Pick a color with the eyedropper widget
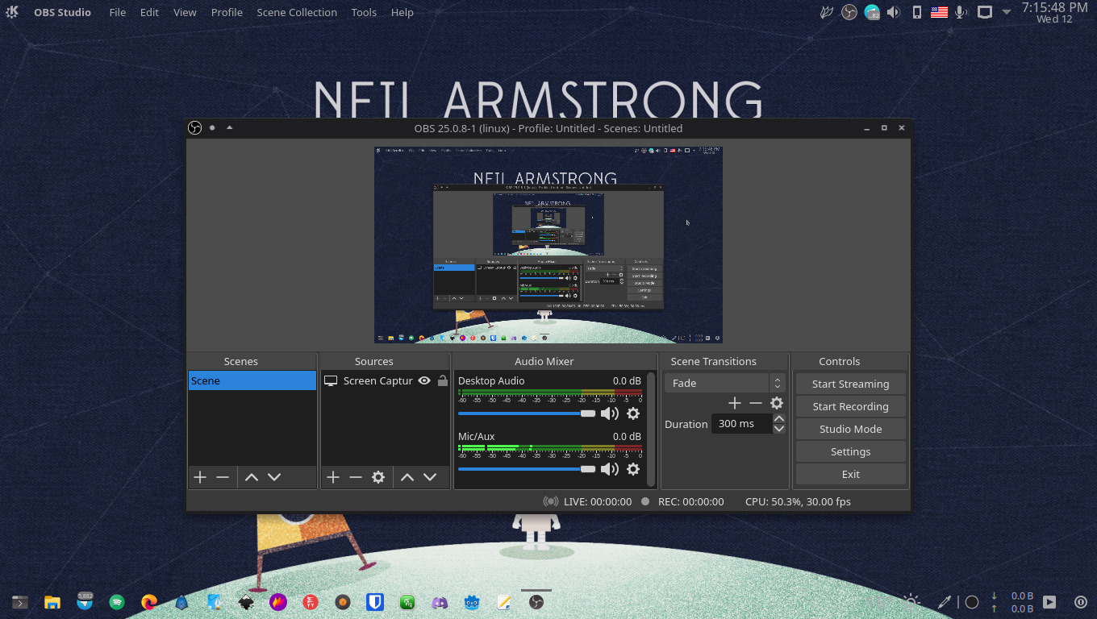The height and width of the screenshot is (619, 1097). 945,601
